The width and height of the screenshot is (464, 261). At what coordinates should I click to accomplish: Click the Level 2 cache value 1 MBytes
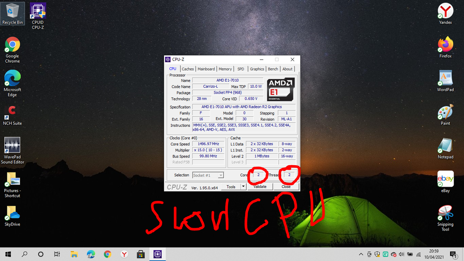(262, 156)
